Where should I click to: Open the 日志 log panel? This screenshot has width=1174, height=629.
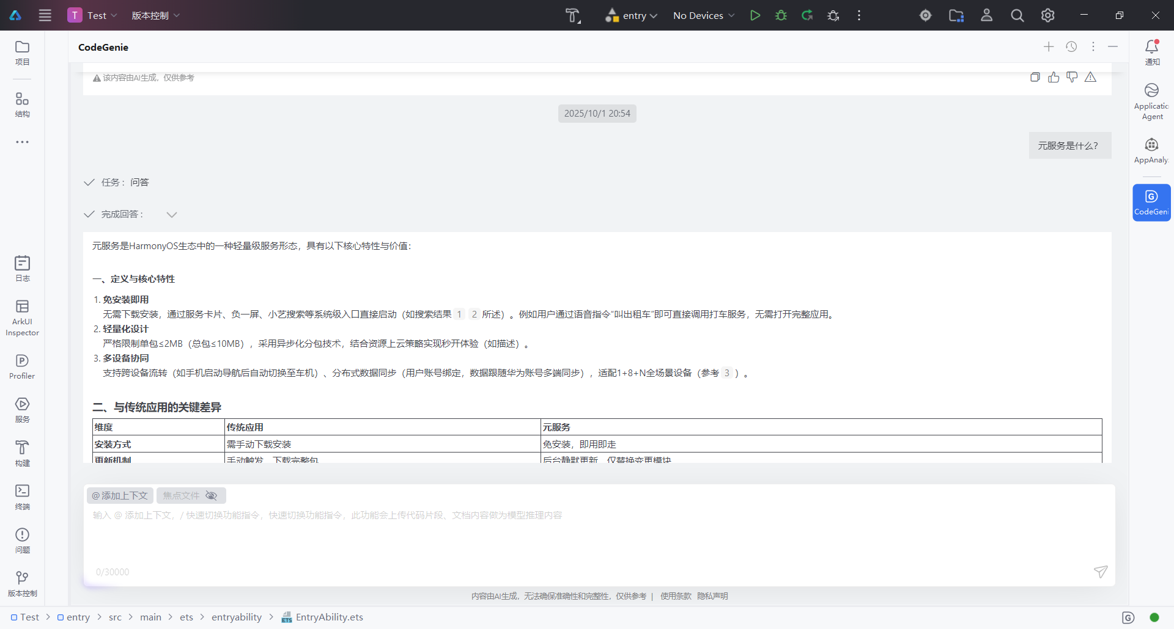coord(23,269)
